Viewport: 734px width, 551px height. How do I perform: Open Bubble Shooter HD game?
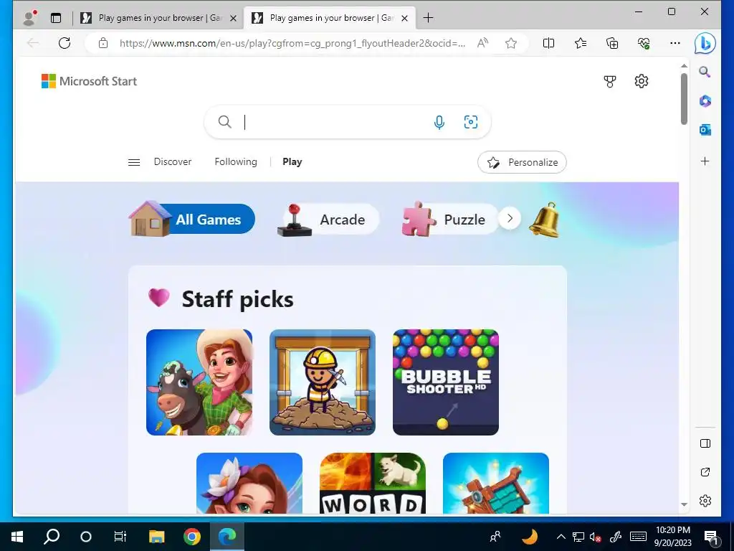click(x=446, y=382)
